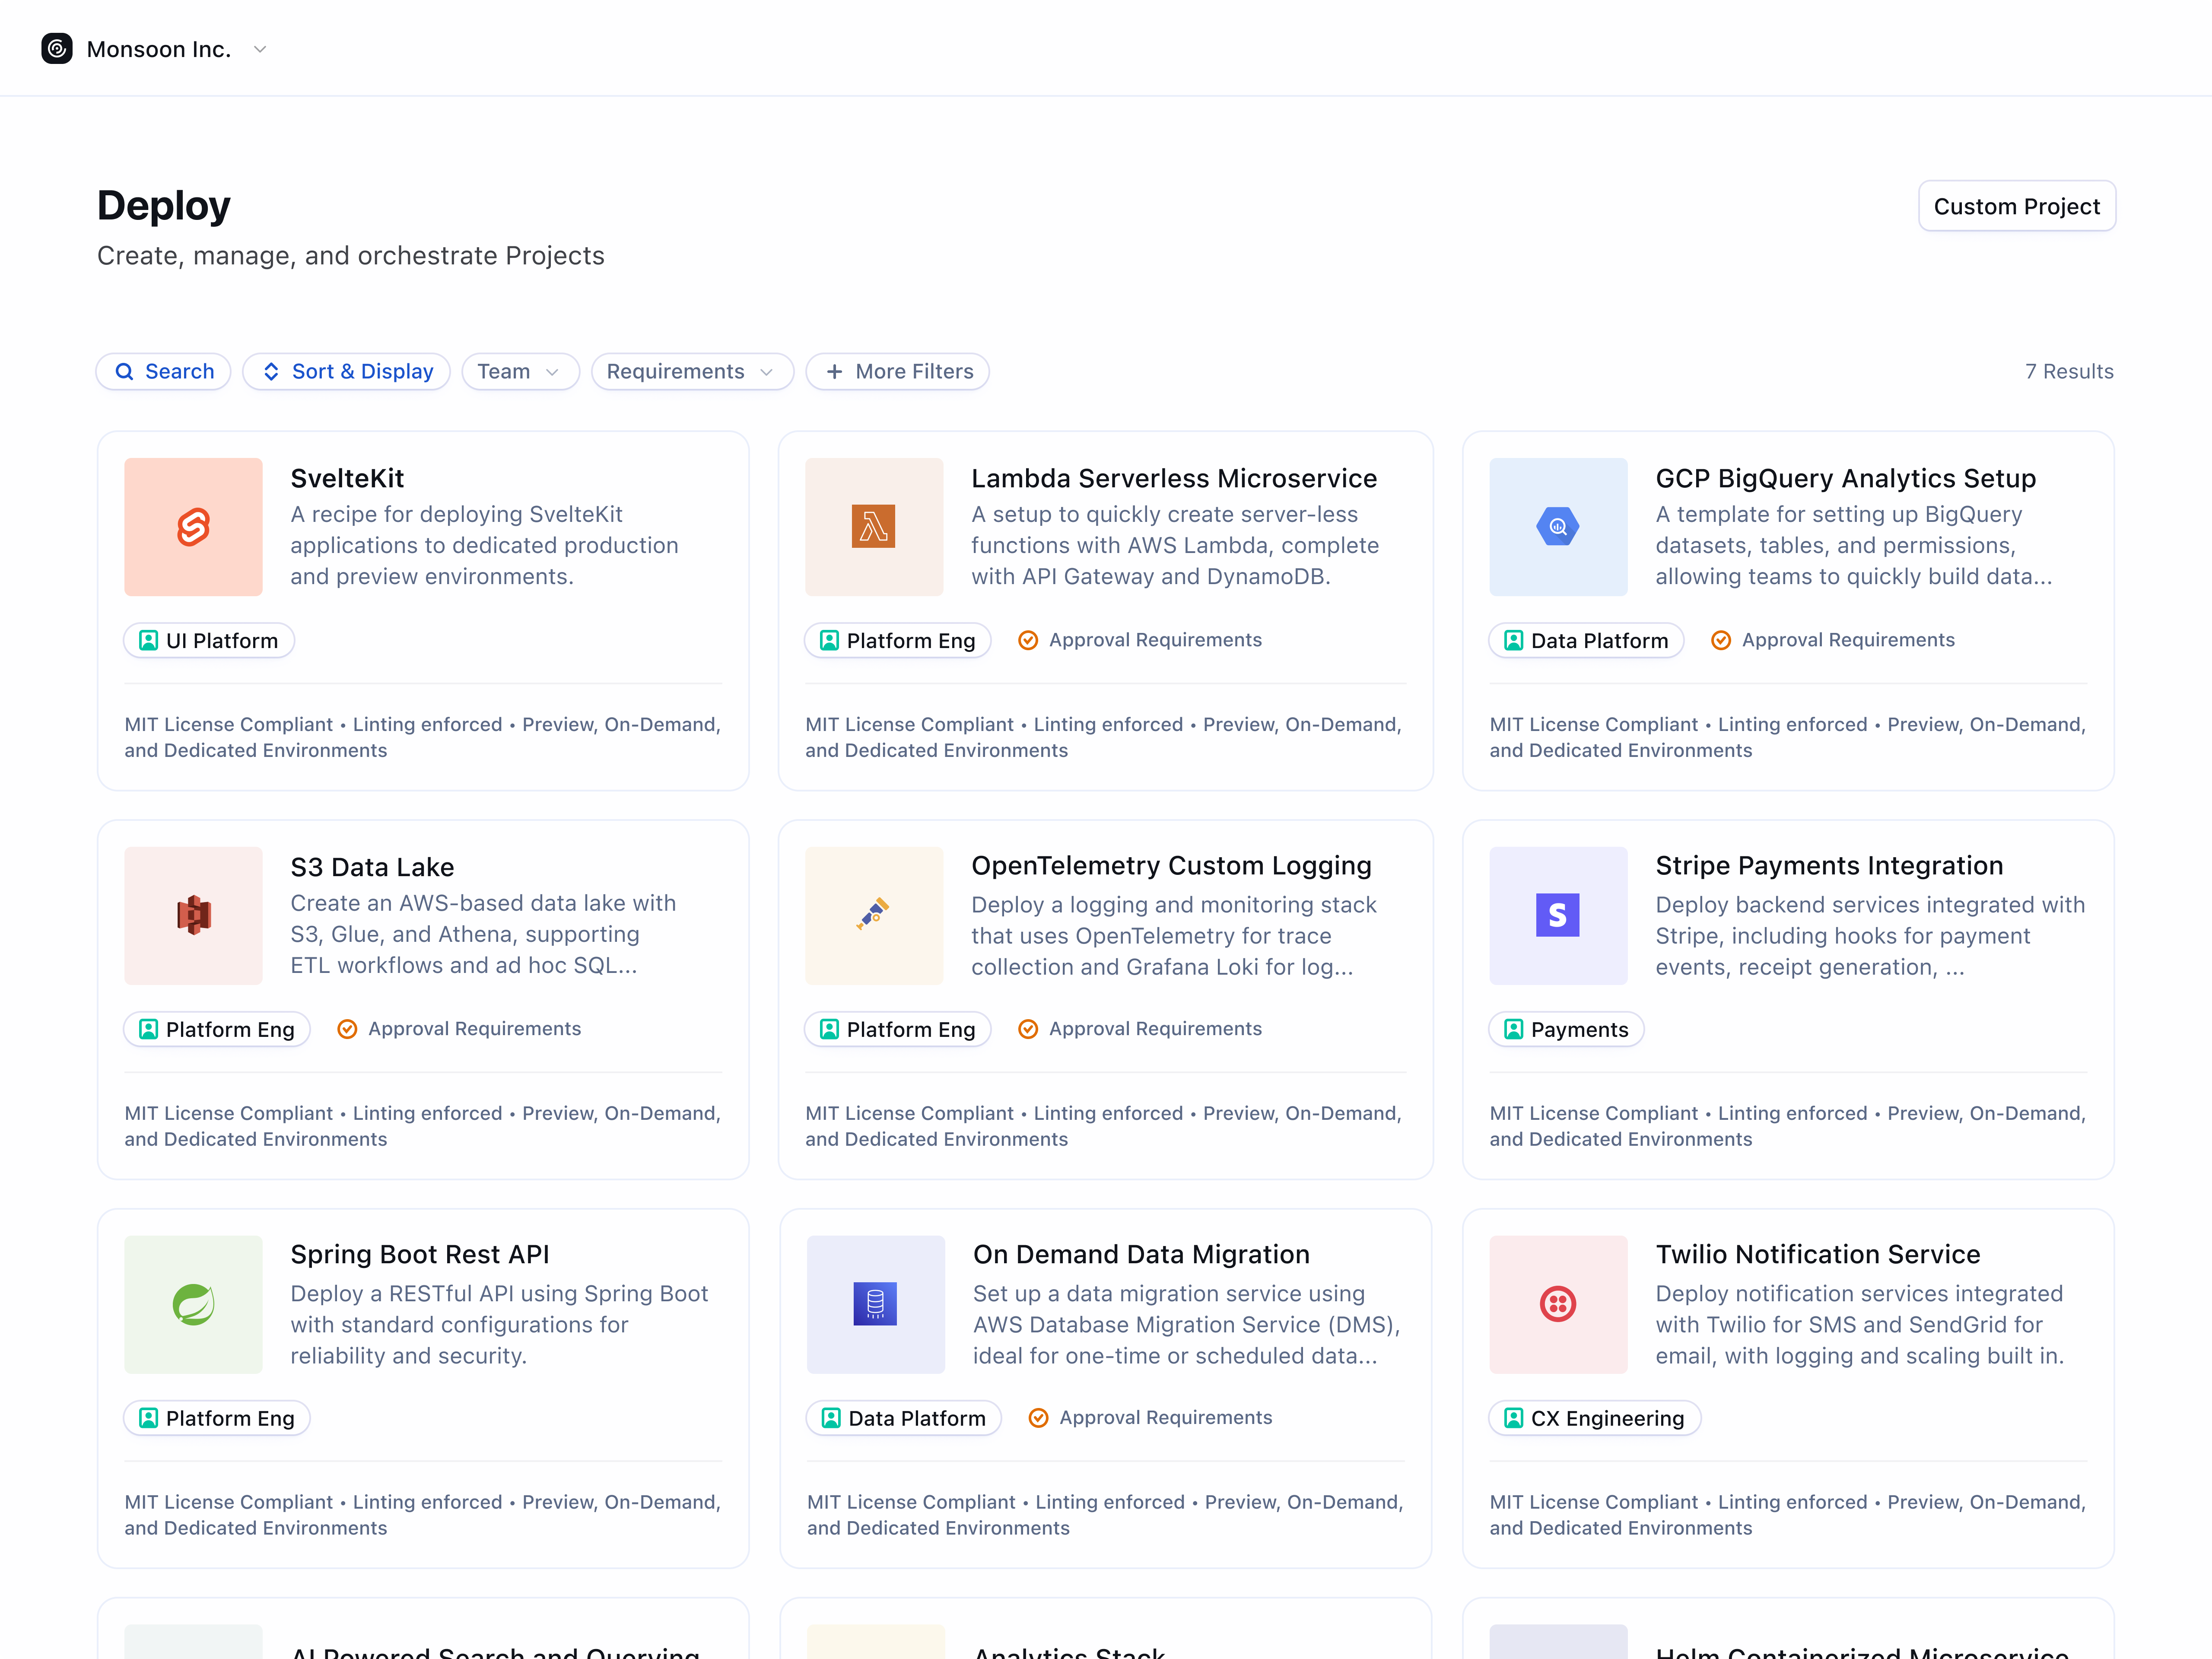Screen dimensions: 2212x1659
Task: Select the On Demand Data Migration database icon
Action: point(874,1304)
